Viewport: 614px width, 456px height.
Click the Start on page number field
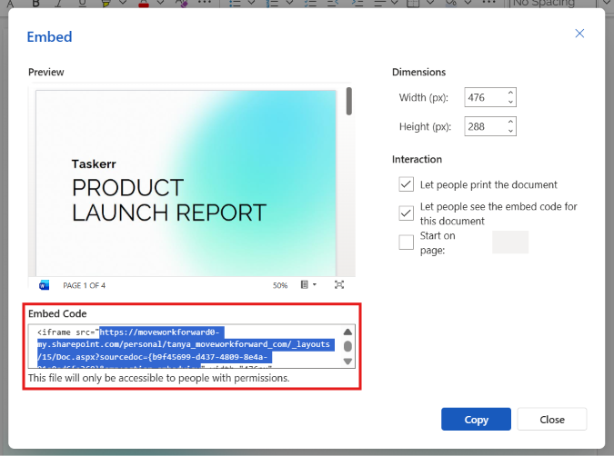coord(510,242)
